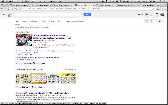Viewport: 168px width, 105px height.
Task: Open the Más dropdown
Action: point(60,21)
